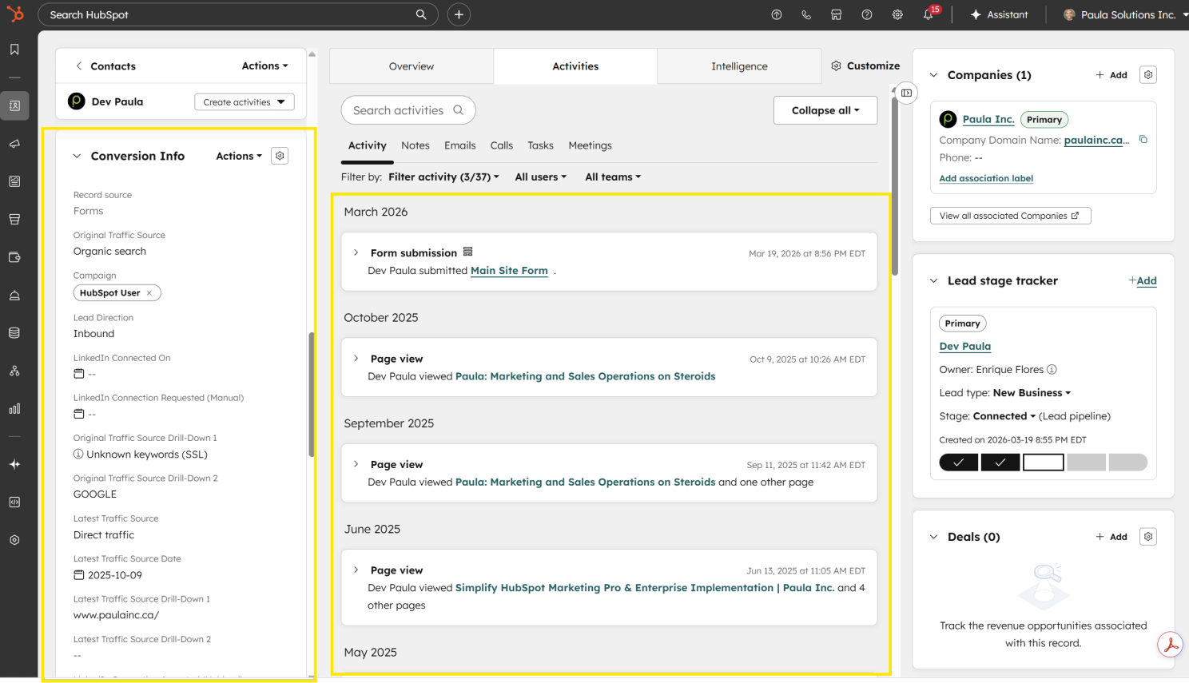
Task: Open the Collapse all dropdown
Action: 825,110
